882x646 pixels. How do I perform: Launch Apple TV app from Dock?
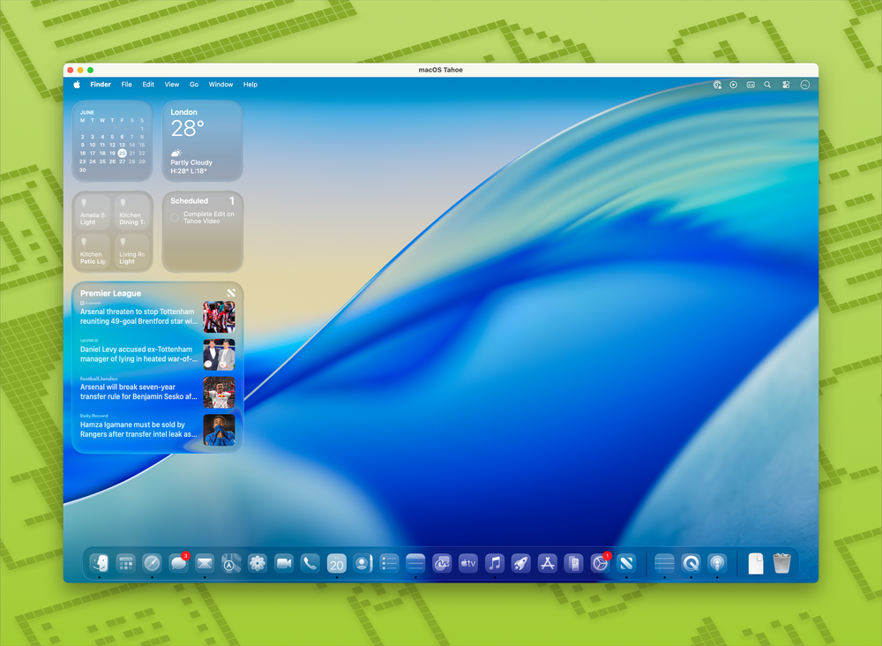[x=468, y=563]
